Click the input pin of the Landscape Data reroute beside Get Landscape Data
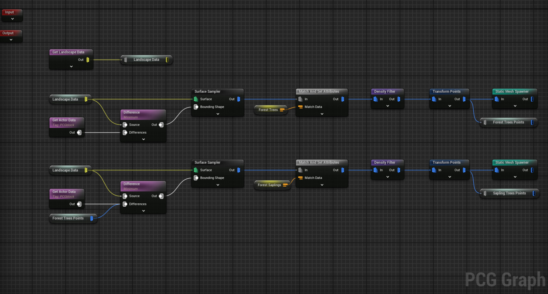This screenshot has height=294, width=548. [126, 60]
